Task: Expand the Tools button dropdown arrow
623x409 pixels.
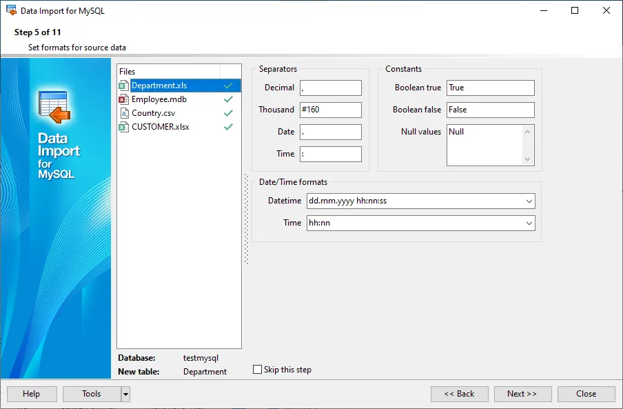Action: pyautogui.click(x=125, y=395)
